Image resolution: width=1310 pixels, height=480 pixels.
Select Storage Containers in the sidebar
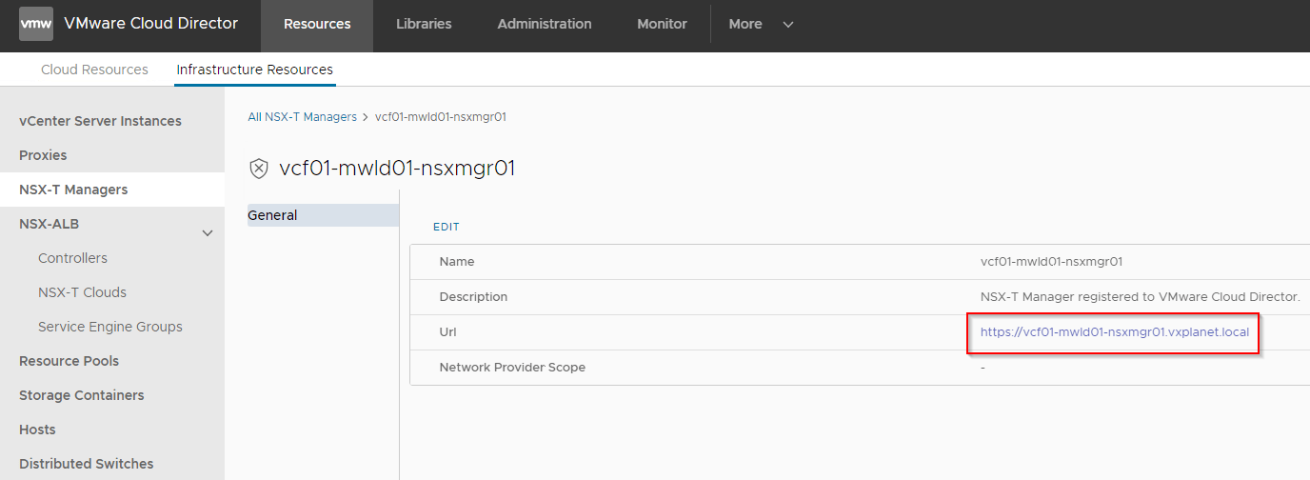pos(82,395)
